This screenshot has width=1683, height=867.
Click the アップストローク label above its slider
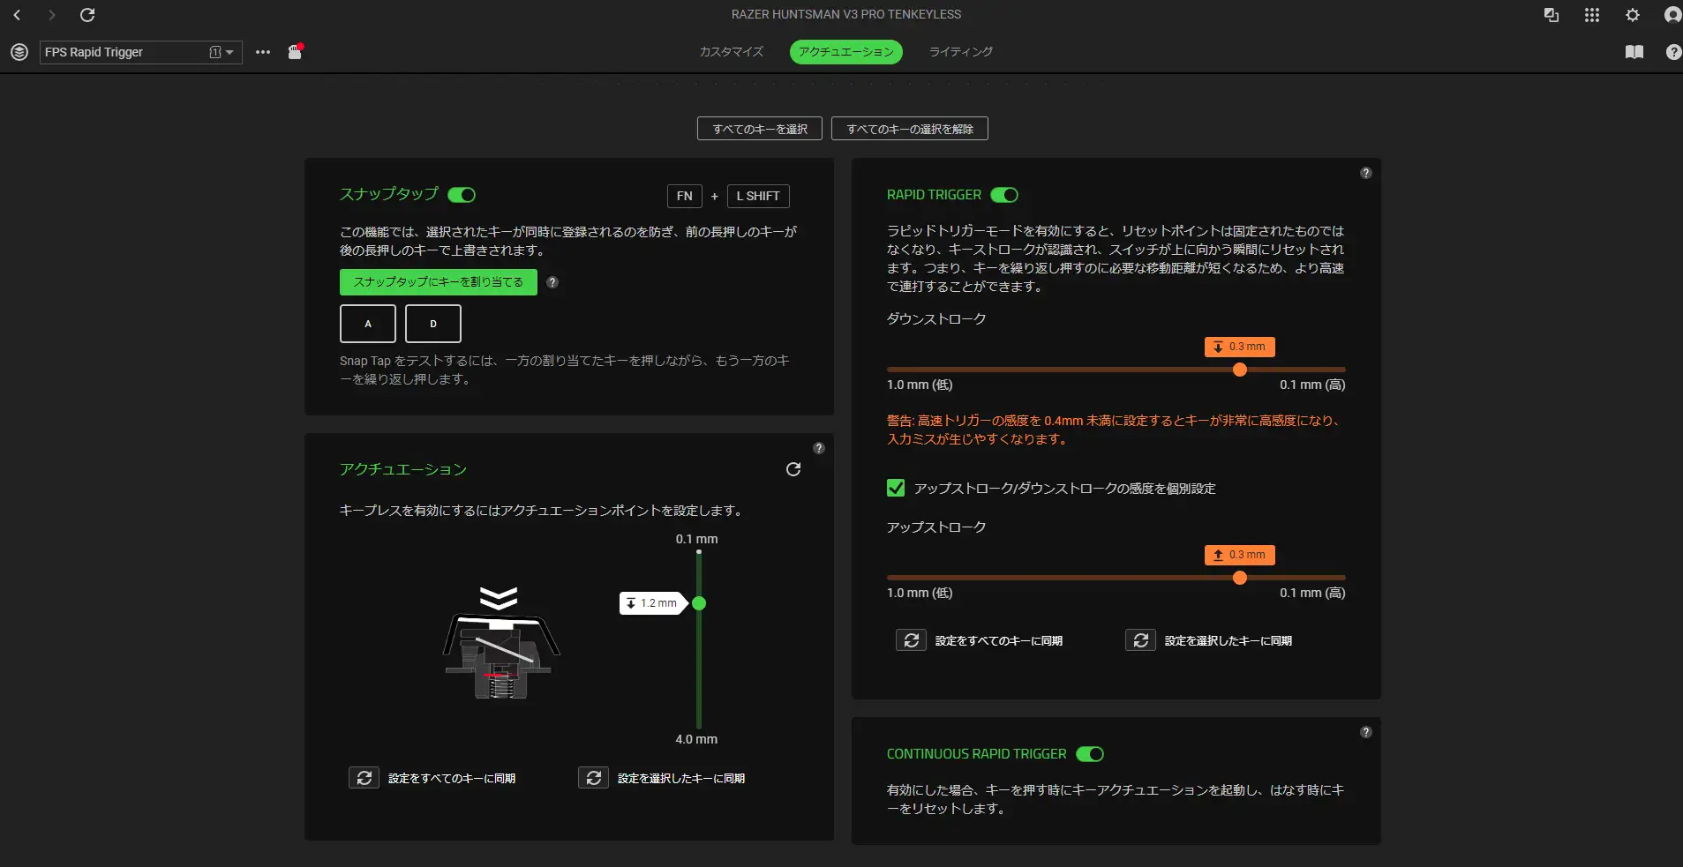pos(936,527)
